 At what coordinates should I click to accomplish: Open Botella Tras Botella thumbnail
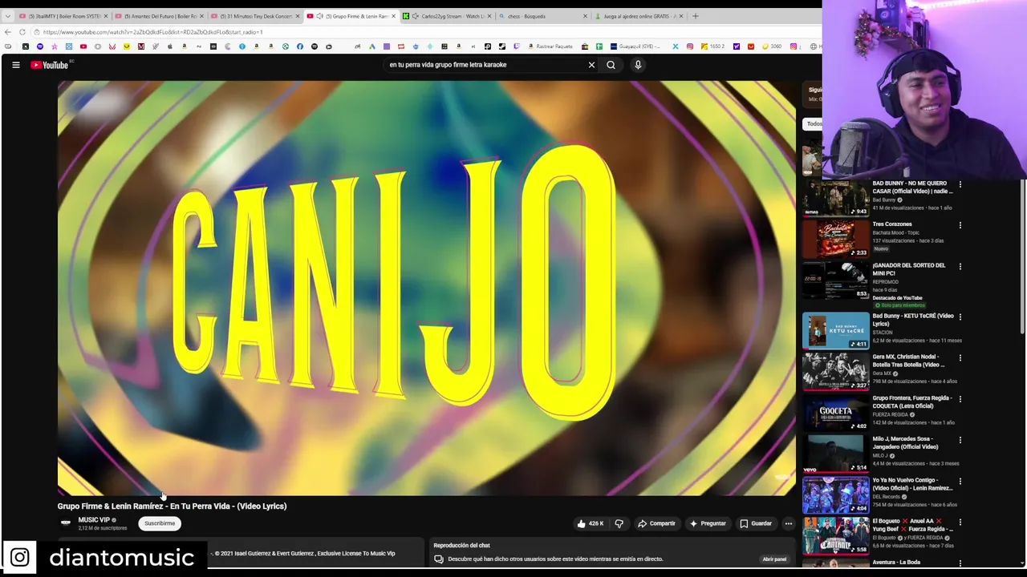[835, 371]
